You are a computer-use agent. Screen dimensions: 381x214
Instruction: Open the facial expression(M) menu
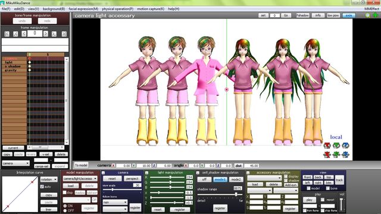pyautogui.click(x=83, y=9)
